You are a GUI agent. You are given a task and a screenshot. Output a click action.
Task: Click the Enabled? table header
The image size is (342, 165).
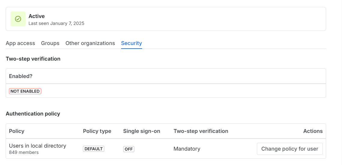[21, 76]
